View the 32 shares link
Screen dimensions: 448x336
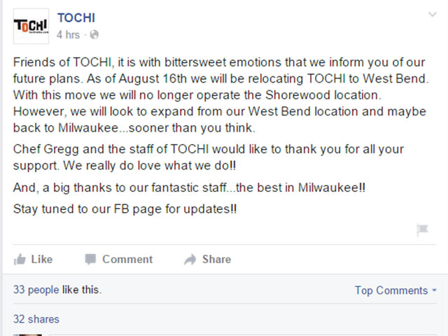(36, 319)
